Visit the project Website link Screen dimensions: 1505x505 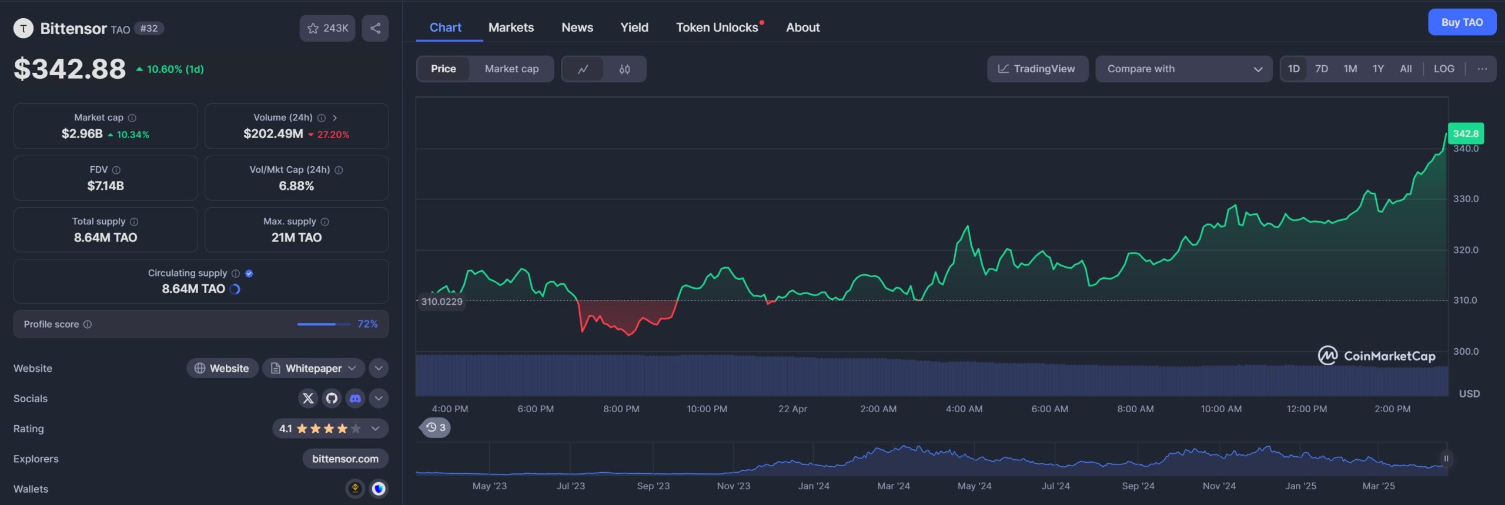(222, 368)
